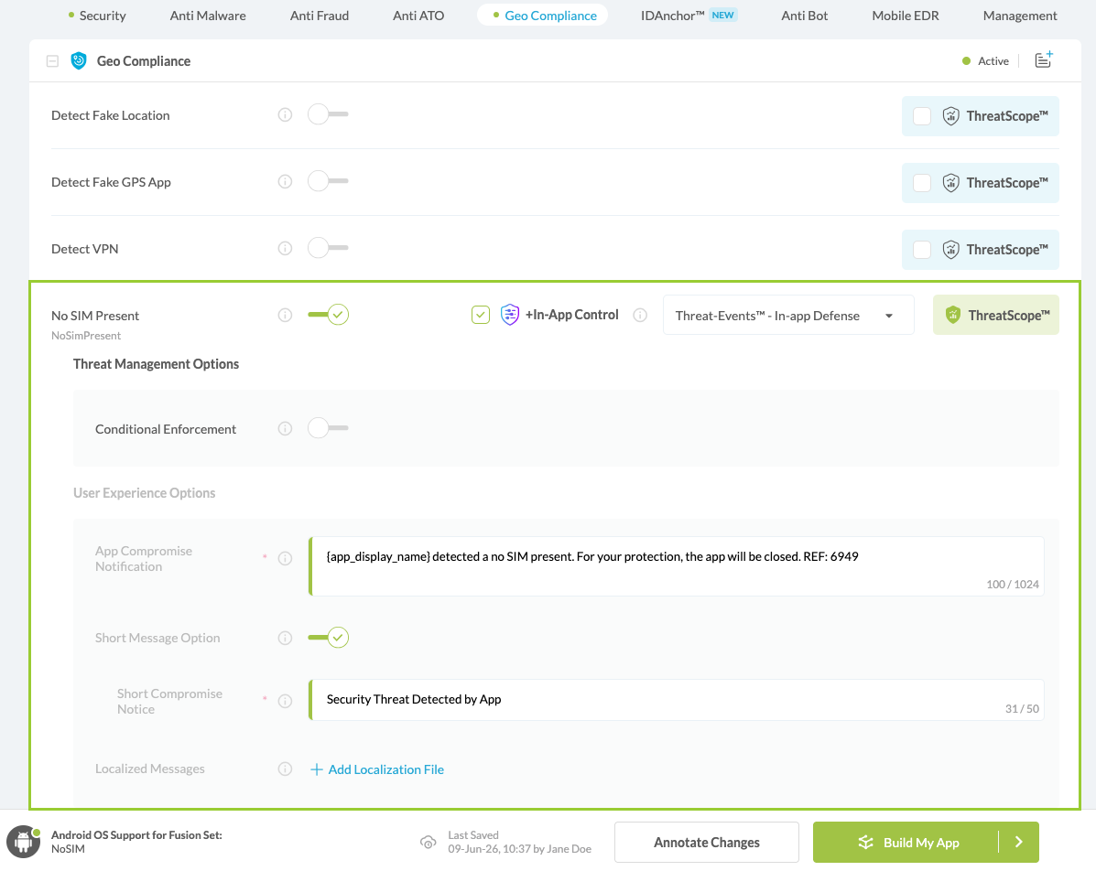Enable the Detect VPN switch
The image size is (1096, 871).
[328, 248]
